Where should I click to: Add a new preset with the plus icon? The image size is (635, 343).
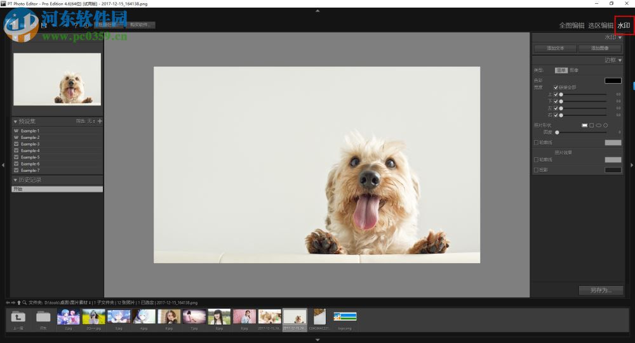(100, 121)
